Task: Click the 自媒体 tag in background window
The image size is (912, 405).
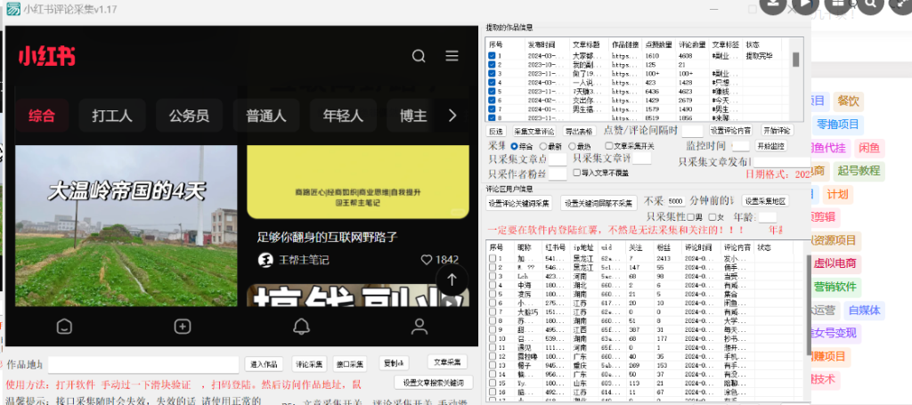Action: tap(864, 310)
